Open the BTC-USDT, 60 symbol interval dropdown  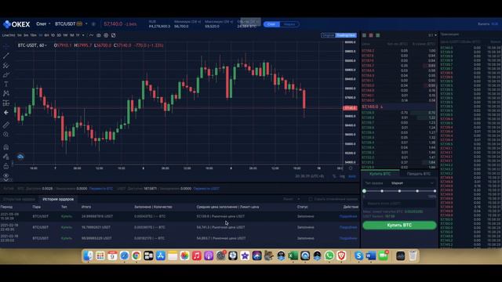pyautogui.click(x=32, y=45)
